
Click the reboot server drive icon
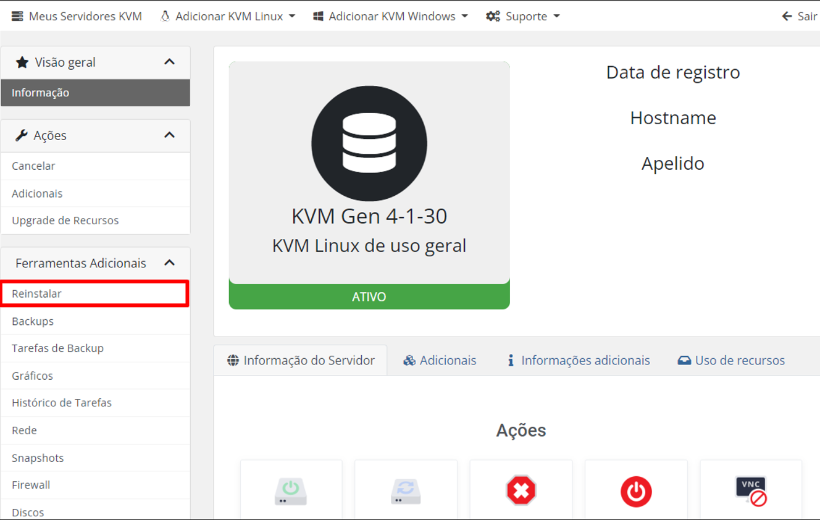(x=406, y=492)
